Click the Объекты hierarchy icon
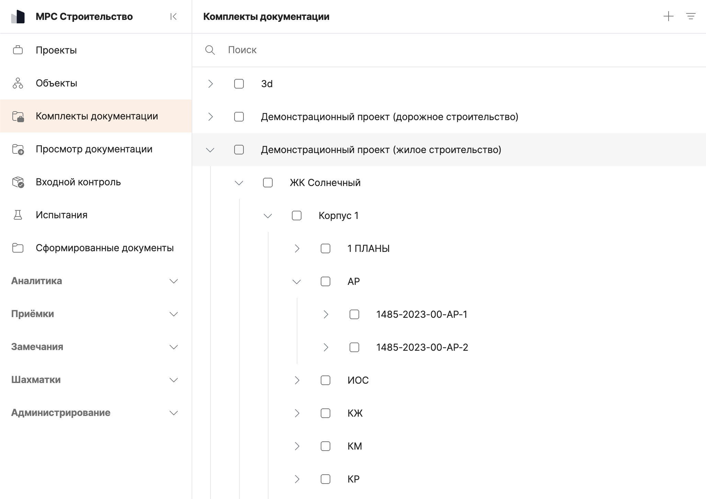 tap(18, 83)
